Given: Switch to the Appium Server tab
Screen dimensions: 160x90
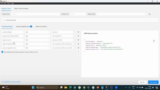Looking at the screenshot, I should (6, 8).
